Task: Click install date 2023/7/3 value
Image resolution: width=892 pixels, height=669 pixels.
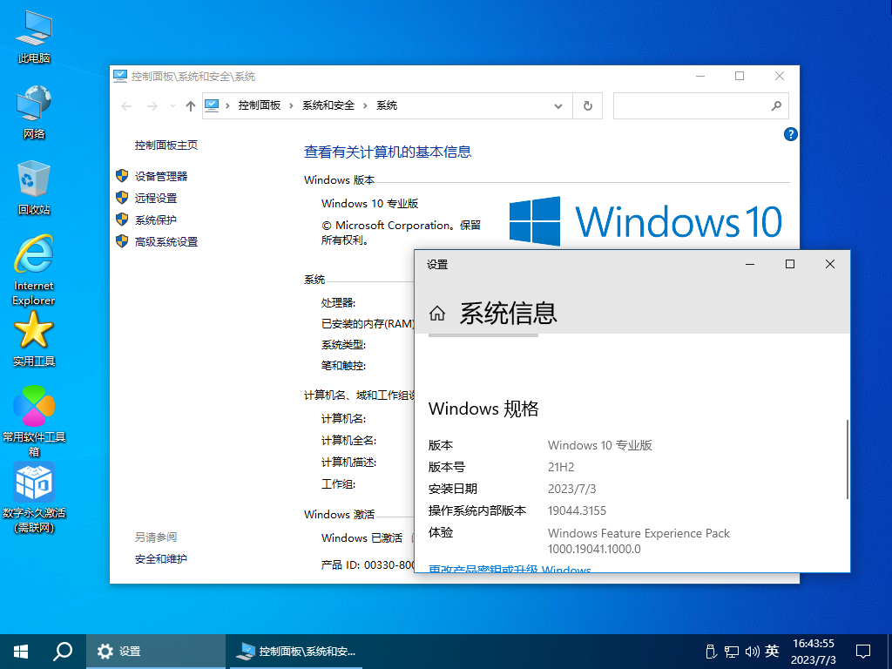Action: [x=571, y=489]
